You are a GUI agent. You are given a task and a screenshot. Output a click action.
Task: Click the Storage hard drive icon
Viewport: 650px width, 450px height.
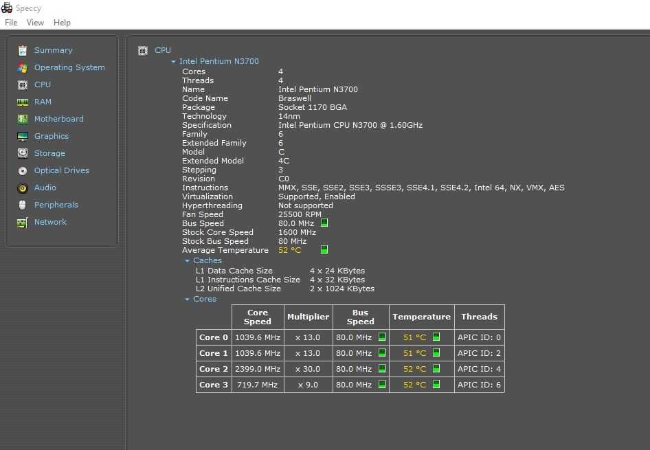coord(23,153)
